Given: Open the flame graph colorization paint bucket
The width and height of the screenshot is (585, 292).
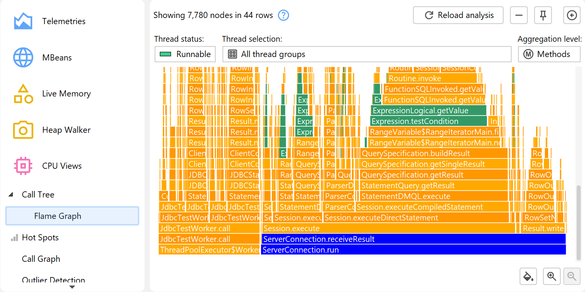Looking at the screenshot, I should click(528, 276).
